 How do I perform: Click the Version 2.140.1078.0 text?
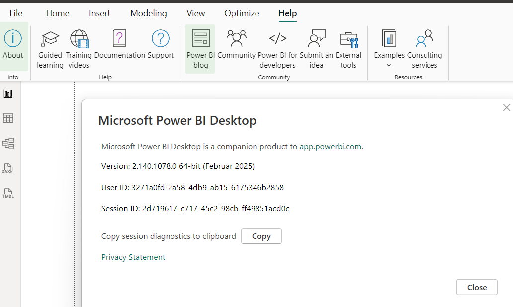click(x=178, y=166)
